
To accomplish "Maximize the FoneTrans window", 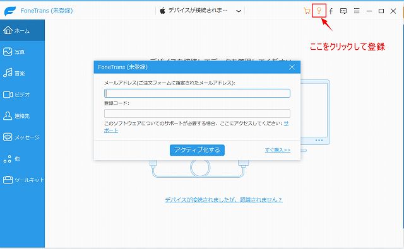I will click(381, 11).
